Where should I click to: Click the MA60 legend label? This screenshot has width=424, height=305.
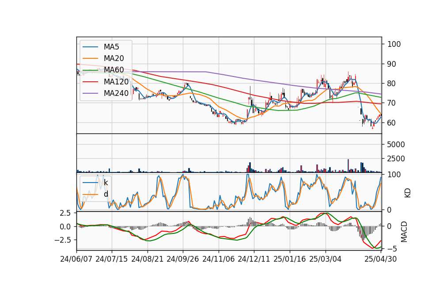point(114,70)
